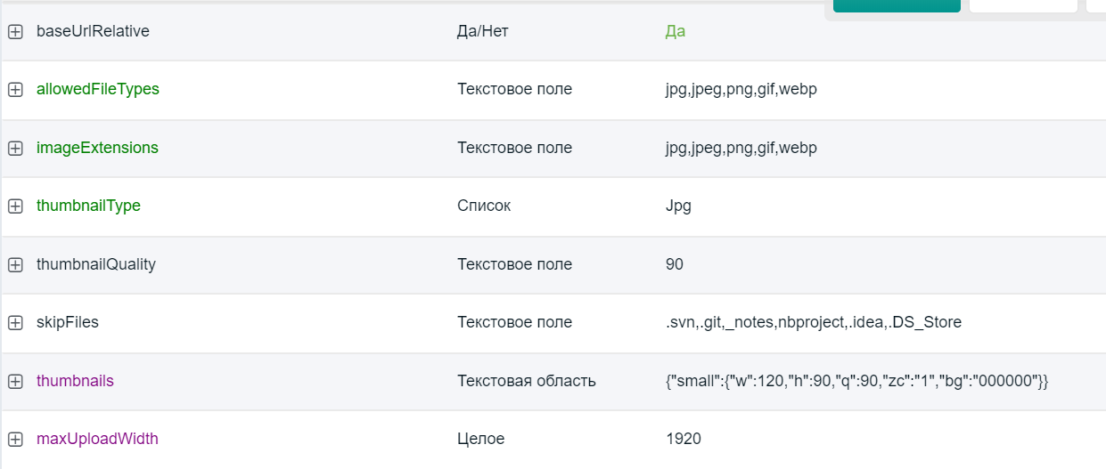Toggle the green Да value of baseUrlRelative

(x=675, y=31)
